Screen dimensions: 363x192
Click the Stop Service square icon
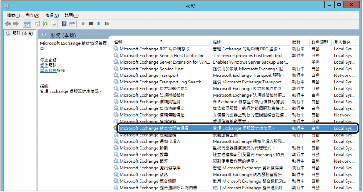(91, 24)
